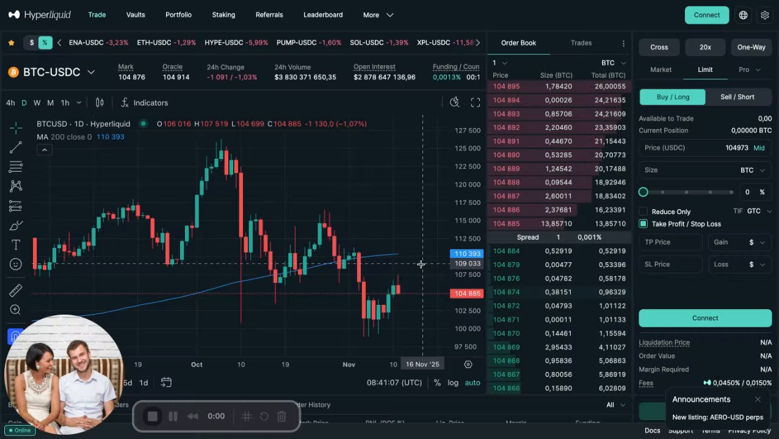Viewport: 779px width, 439px height.
Task: Expand the BTC-USDC pair selector
Action: 91,72
